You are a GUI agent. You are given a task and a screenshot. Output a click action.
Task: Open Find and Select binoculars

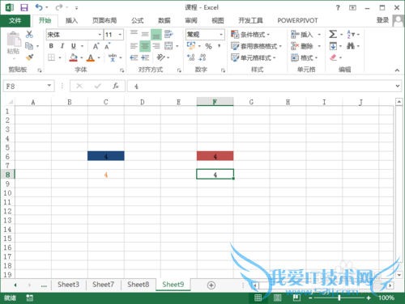[x=351, y=46]
